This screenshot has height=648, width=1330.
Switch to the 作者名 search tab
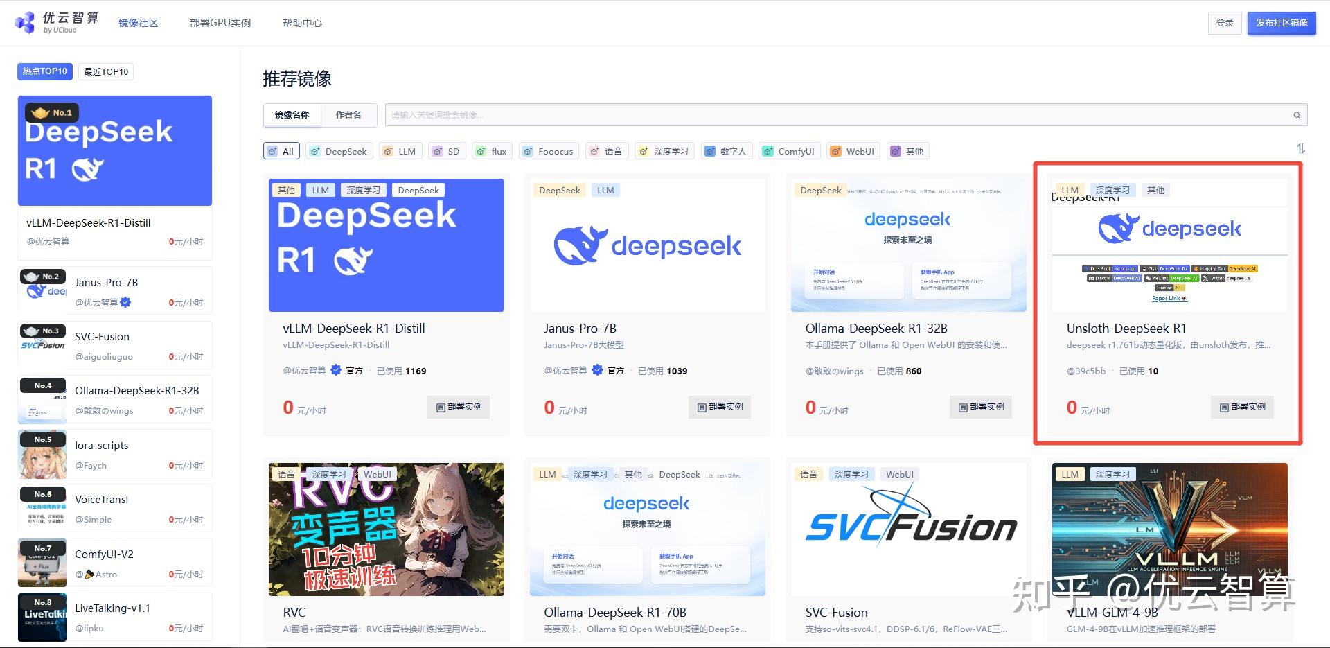[x=349, y=114]
